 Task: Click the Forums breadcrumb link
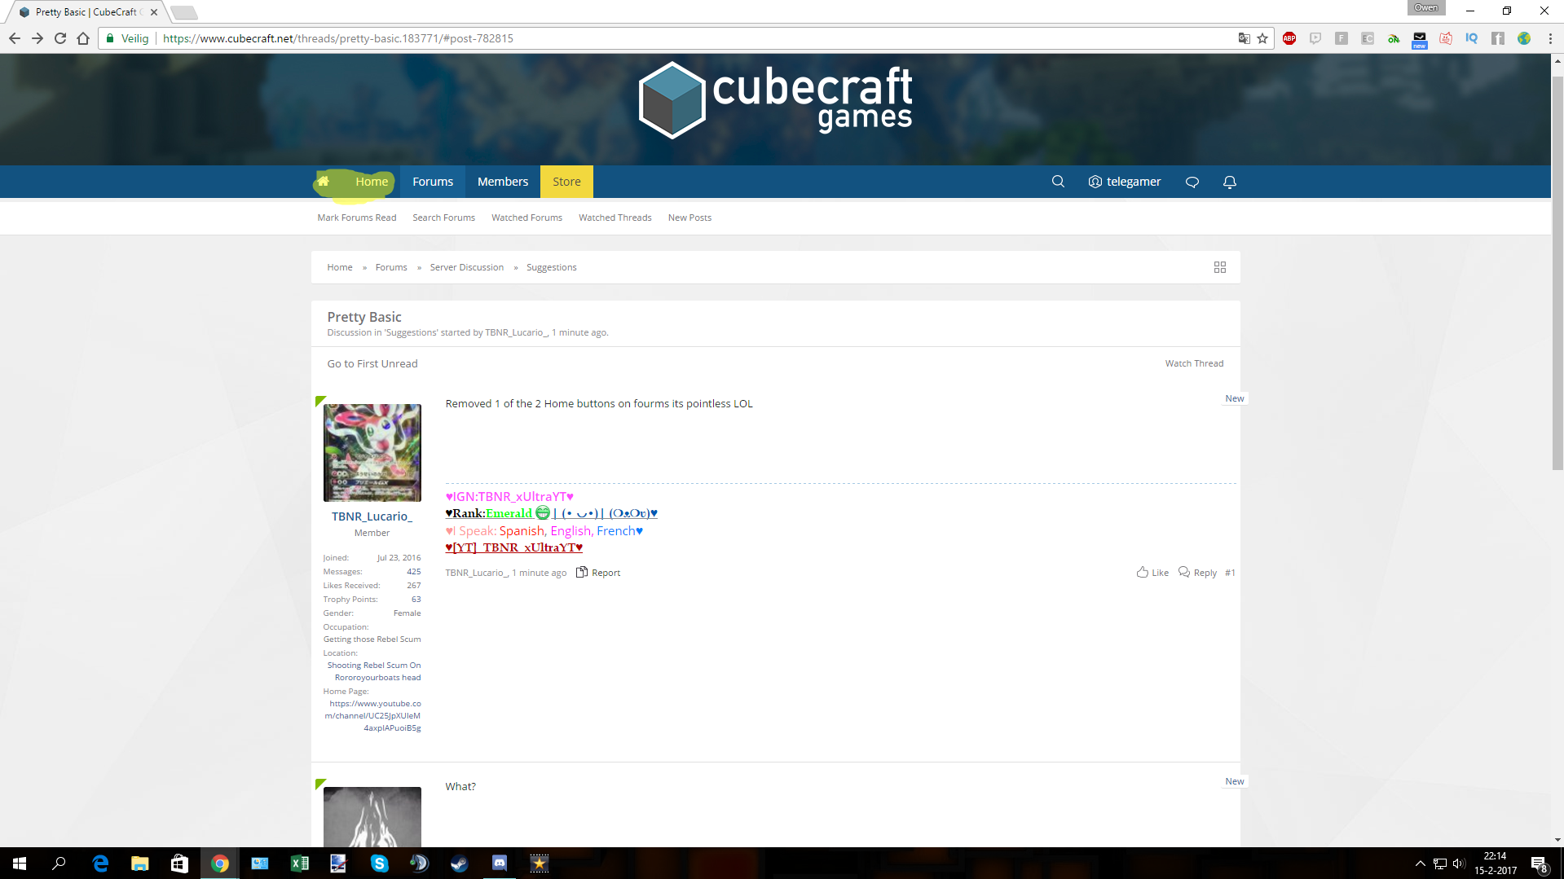click(391, 267)
